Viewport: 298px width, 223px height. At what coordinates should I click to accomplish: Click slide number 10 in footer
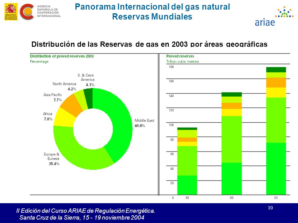point(270,208)
